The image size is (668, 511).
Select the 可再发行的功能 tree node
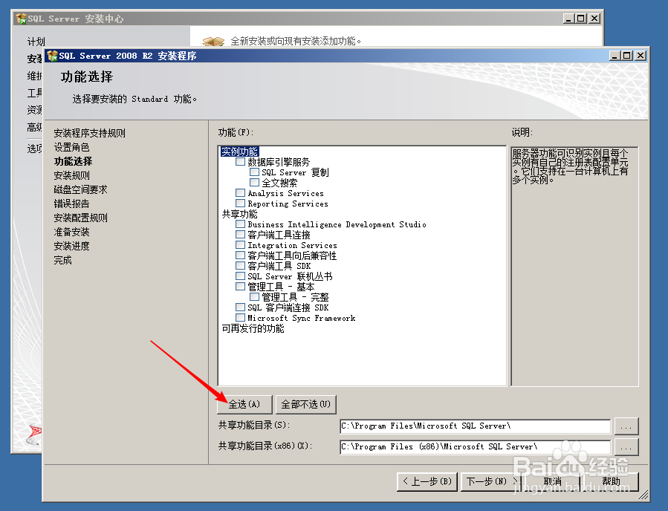coord(253,328)
